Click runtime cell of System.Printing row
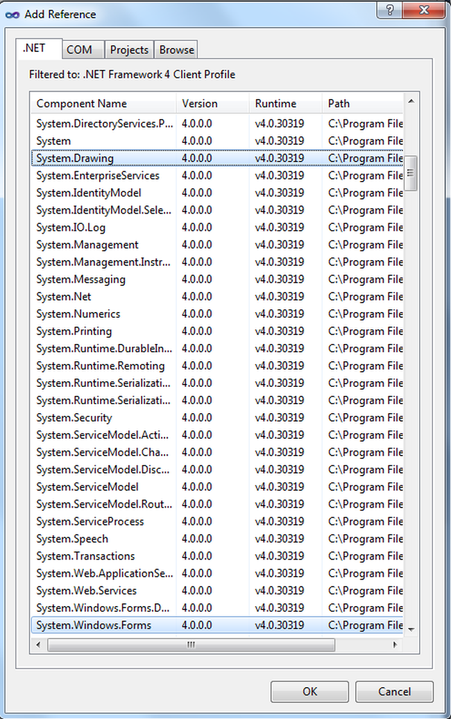 (x=280, y=331)
